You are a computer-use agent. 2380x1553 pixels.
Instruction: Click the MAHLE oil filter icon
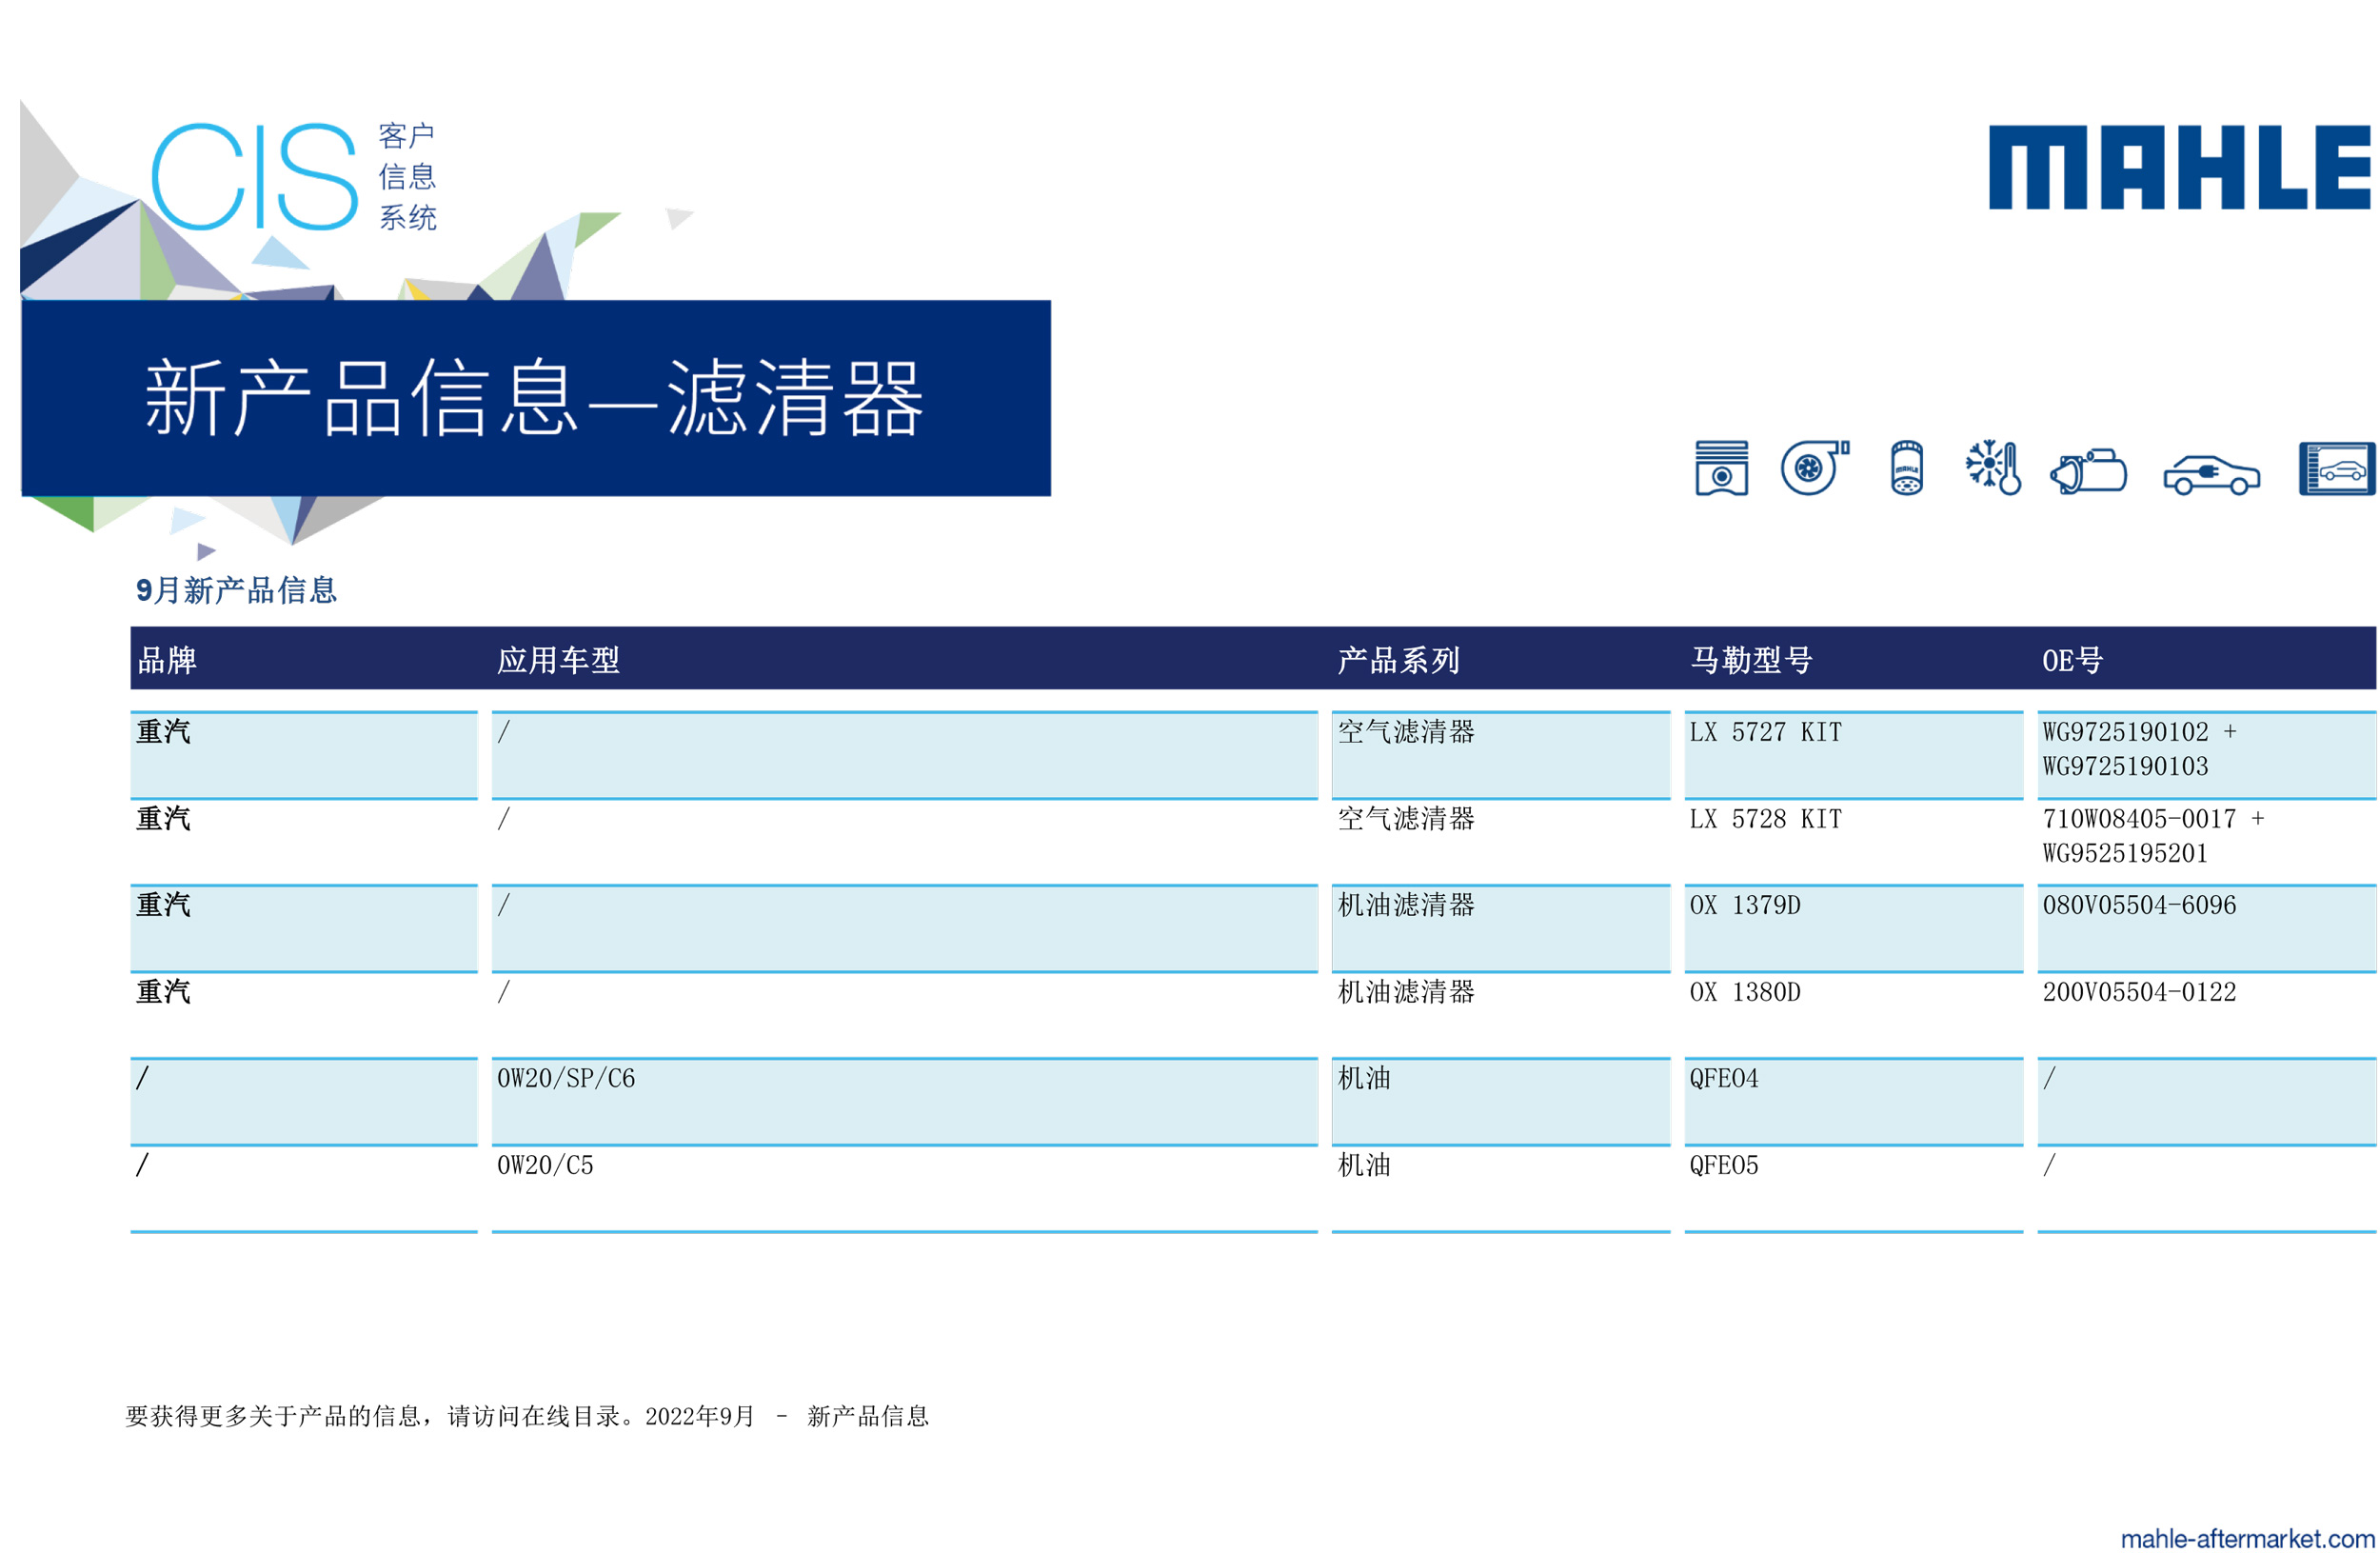tap(1906, 467)
